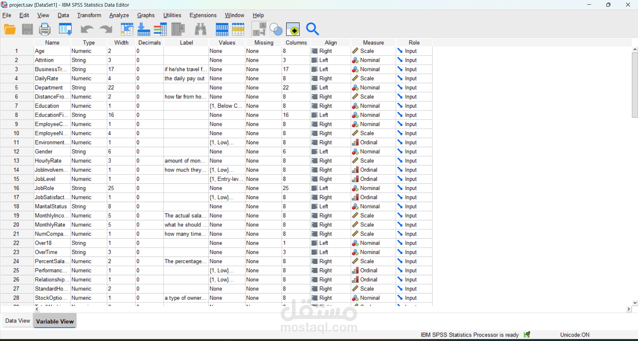
Task: Open the File menu
Action: pos(7,15)
